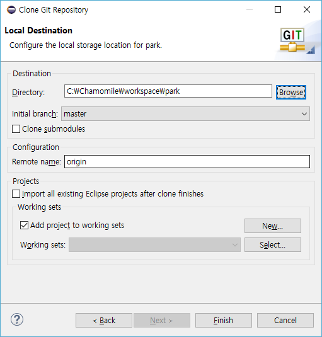
Task: Click the Eclipse logo icon in title bar
Action: pos(11,10)
